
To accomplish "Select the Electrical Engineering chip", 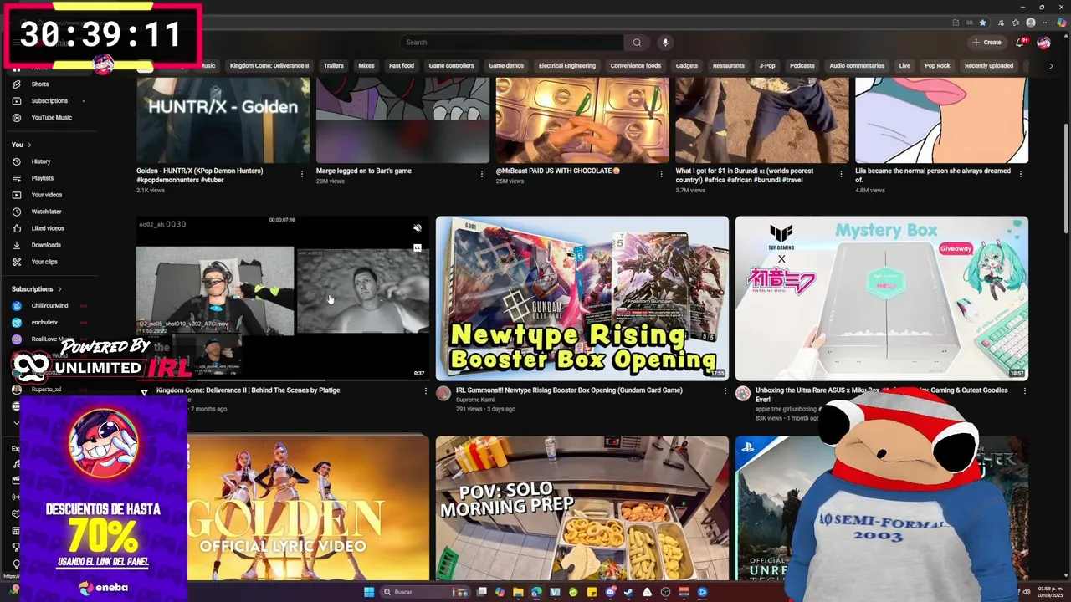I will click(x=567, y=66).
